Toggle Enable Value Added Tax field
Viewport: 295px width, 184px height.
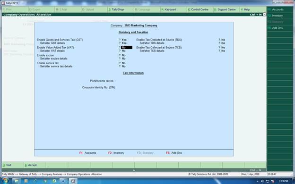click(127, 48)
